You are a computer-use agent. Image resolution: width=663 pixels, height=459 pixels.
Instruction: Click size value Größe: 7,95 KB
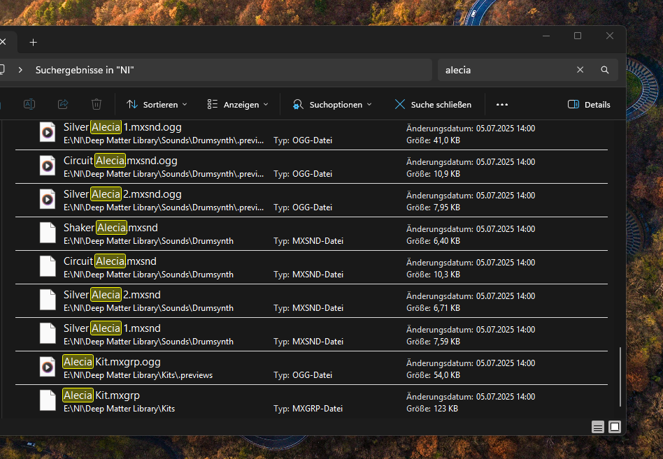[x=433, y=207]
